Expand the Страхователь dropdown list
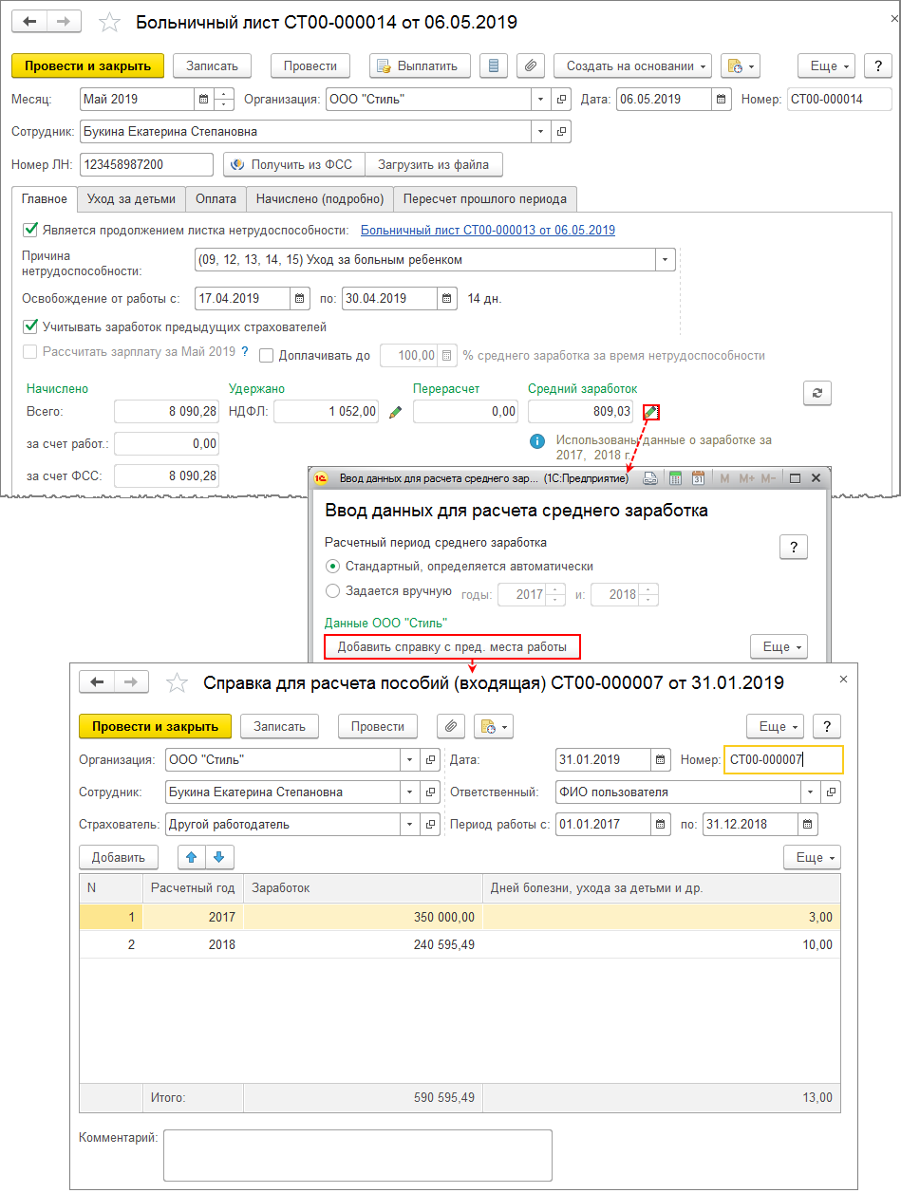The image size is (901, 1193). (409, 824)
